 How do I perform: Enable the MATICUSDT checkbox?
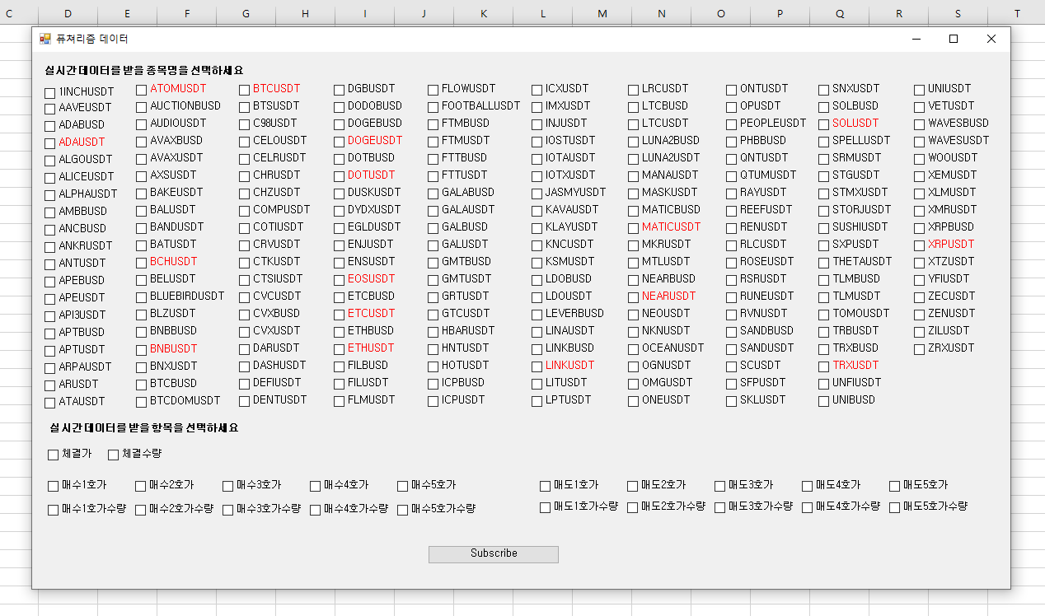634,228
